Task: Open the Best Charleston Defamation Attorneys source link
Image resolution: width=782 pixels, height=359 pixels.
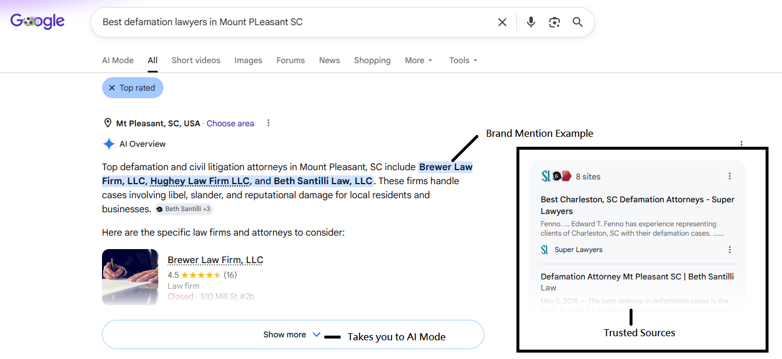Action: [637, 205]
